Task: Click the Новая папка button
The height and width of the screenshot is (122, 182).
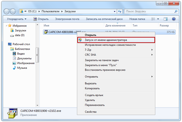Action: (137, 19)
